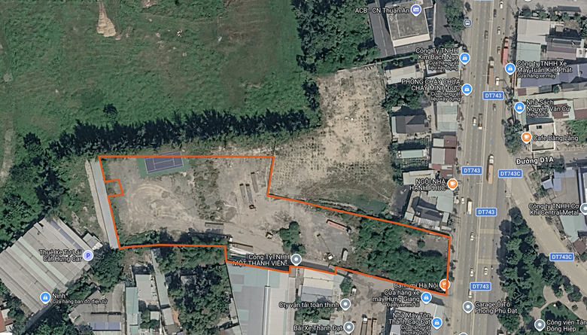
Task: Select the Ninh electronics store pin
Action: [x=45, y=298]
